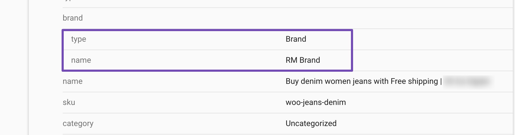
Task: Click the word "denim" in the product name
Action: [311, 81]
